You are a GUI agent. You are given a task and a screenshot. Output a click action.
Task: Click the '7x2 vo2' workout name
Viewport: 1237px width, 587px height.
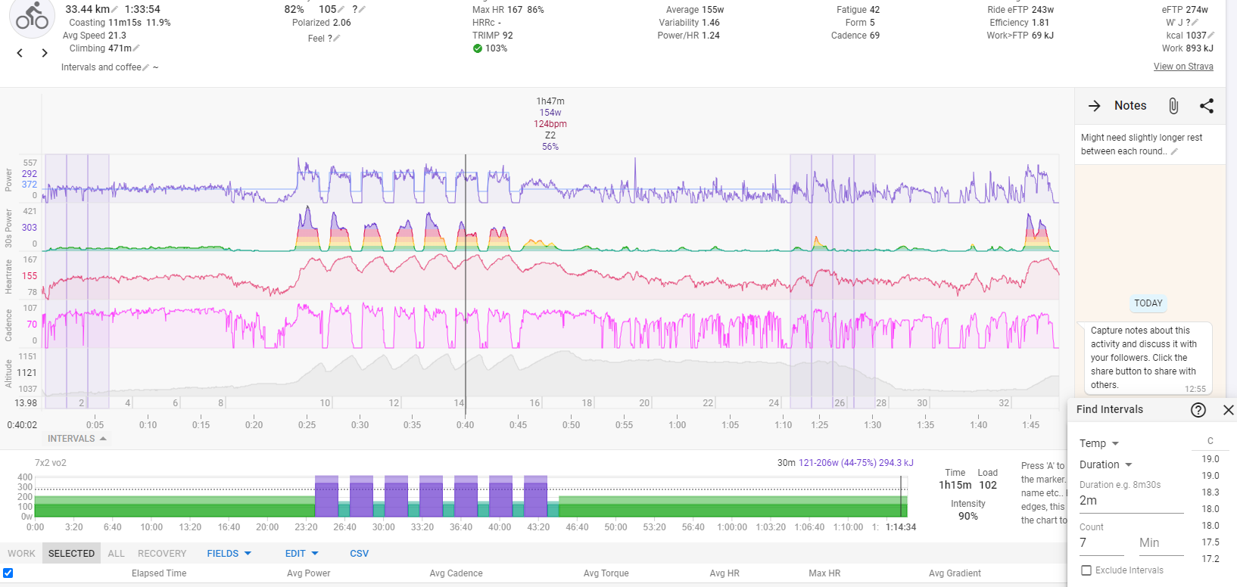tap(51, 463)
